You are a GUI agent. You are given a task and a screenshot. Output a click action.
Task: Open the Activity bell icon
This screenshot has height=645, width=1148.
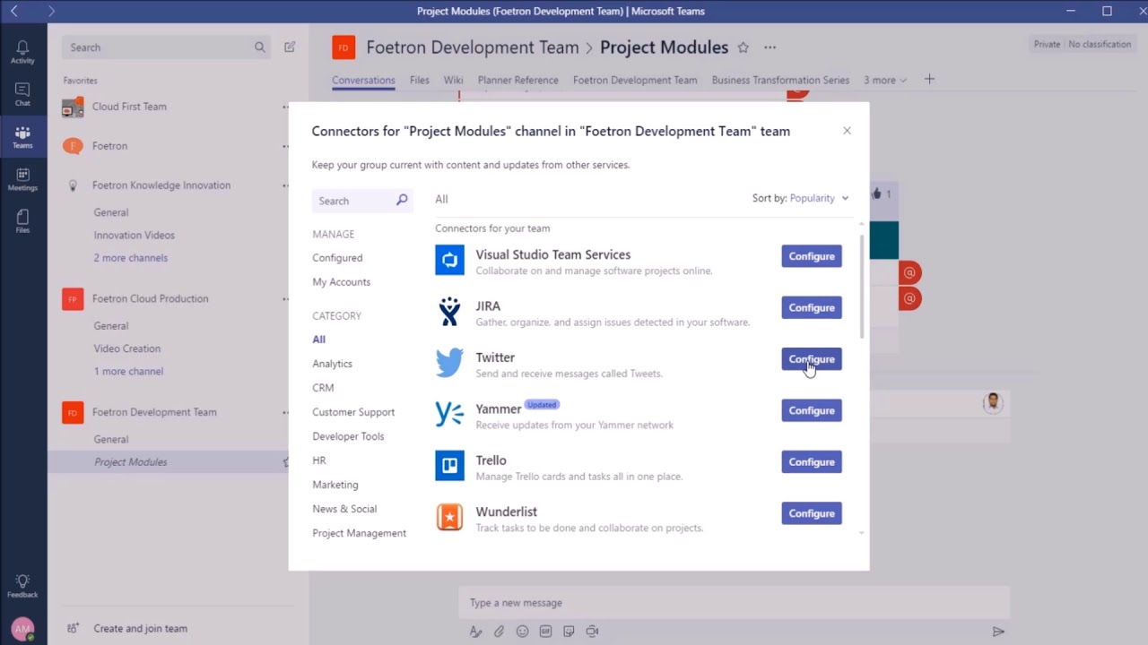22,52
